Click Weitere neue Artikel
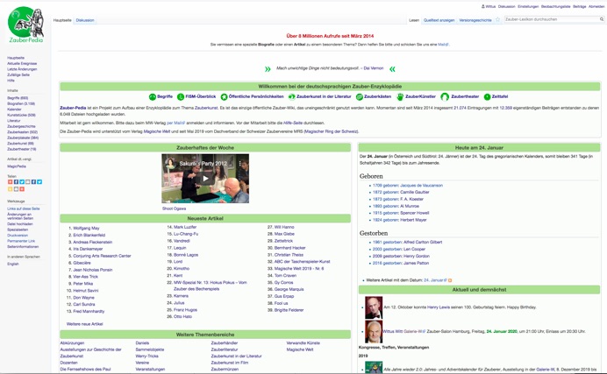This screenshot has width=607, height=374. (85, 324)
